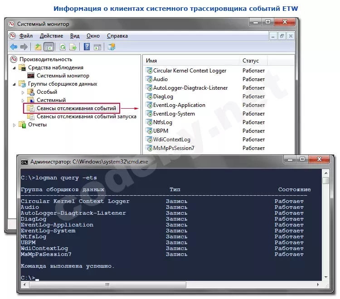The image size is (340, 299).
Task: Sort by the Статус column header
Action: point(253,61)
